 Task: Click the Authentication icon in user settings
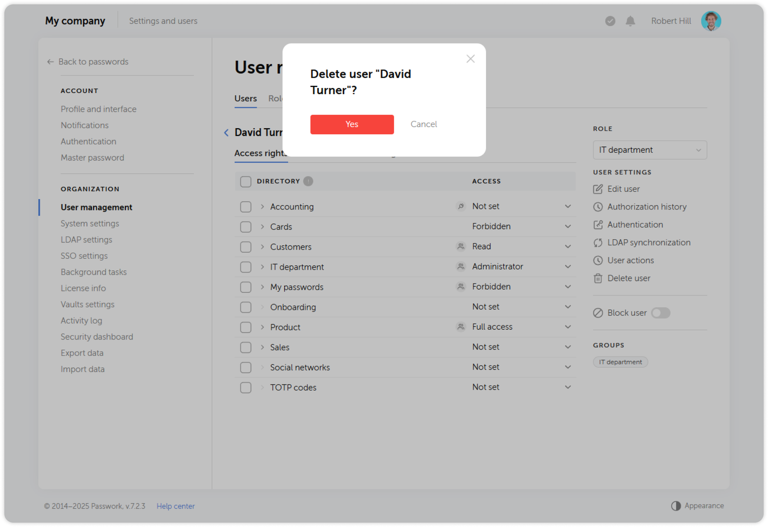598,224
